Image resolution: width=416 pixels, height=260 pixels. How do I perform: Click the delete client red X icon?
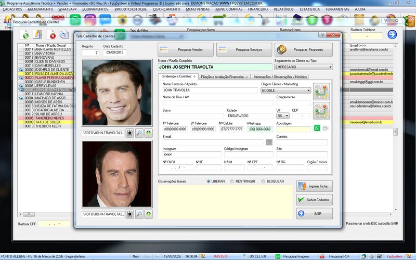52,35
